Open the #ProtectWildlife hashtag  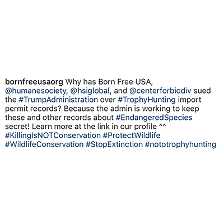pos(132,136)
